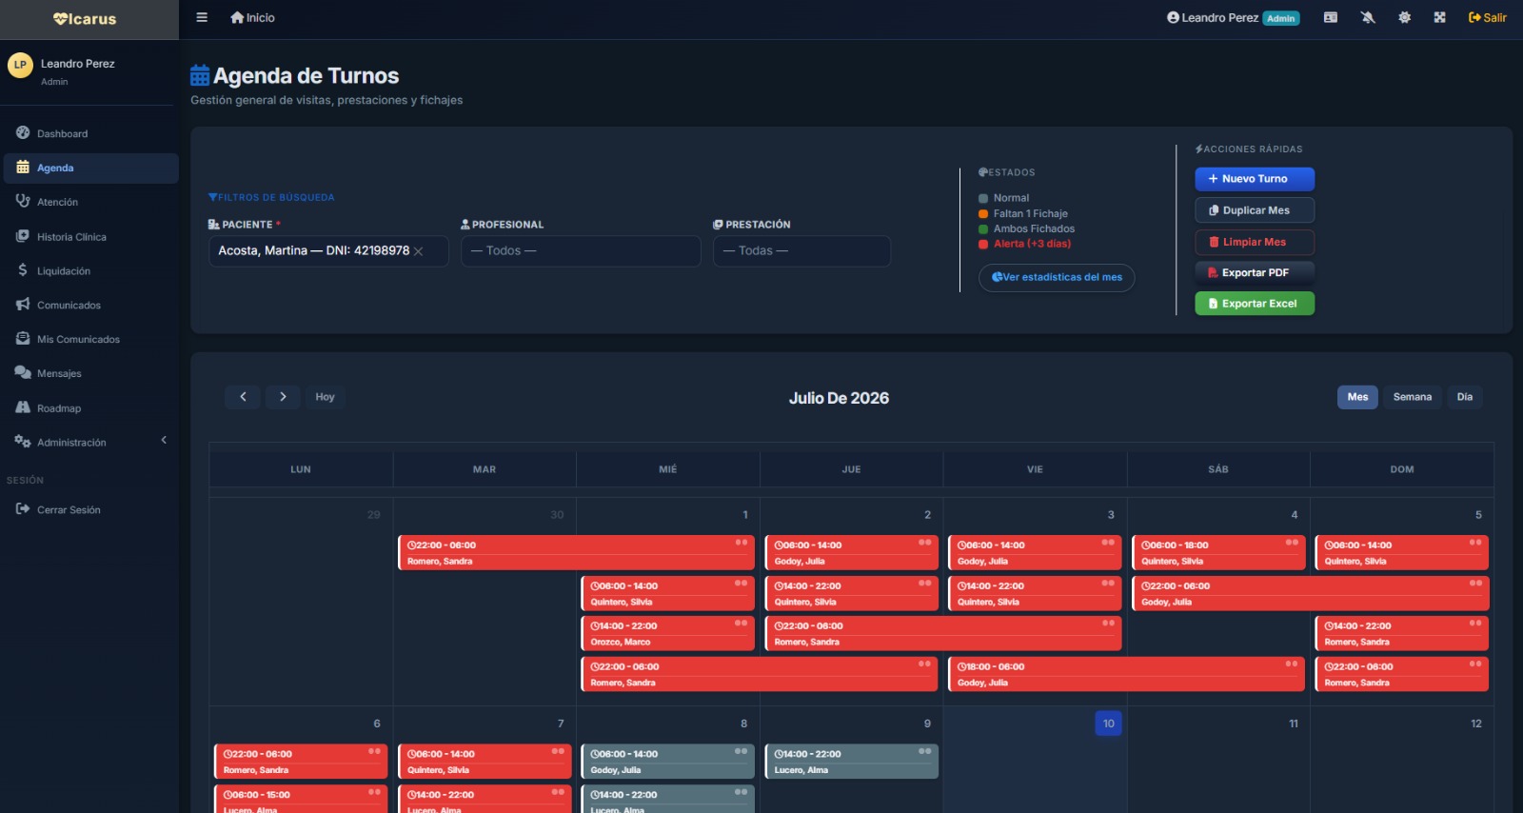Click the Exportar PDF button
1523x813 pixels.
(1255, 272)
